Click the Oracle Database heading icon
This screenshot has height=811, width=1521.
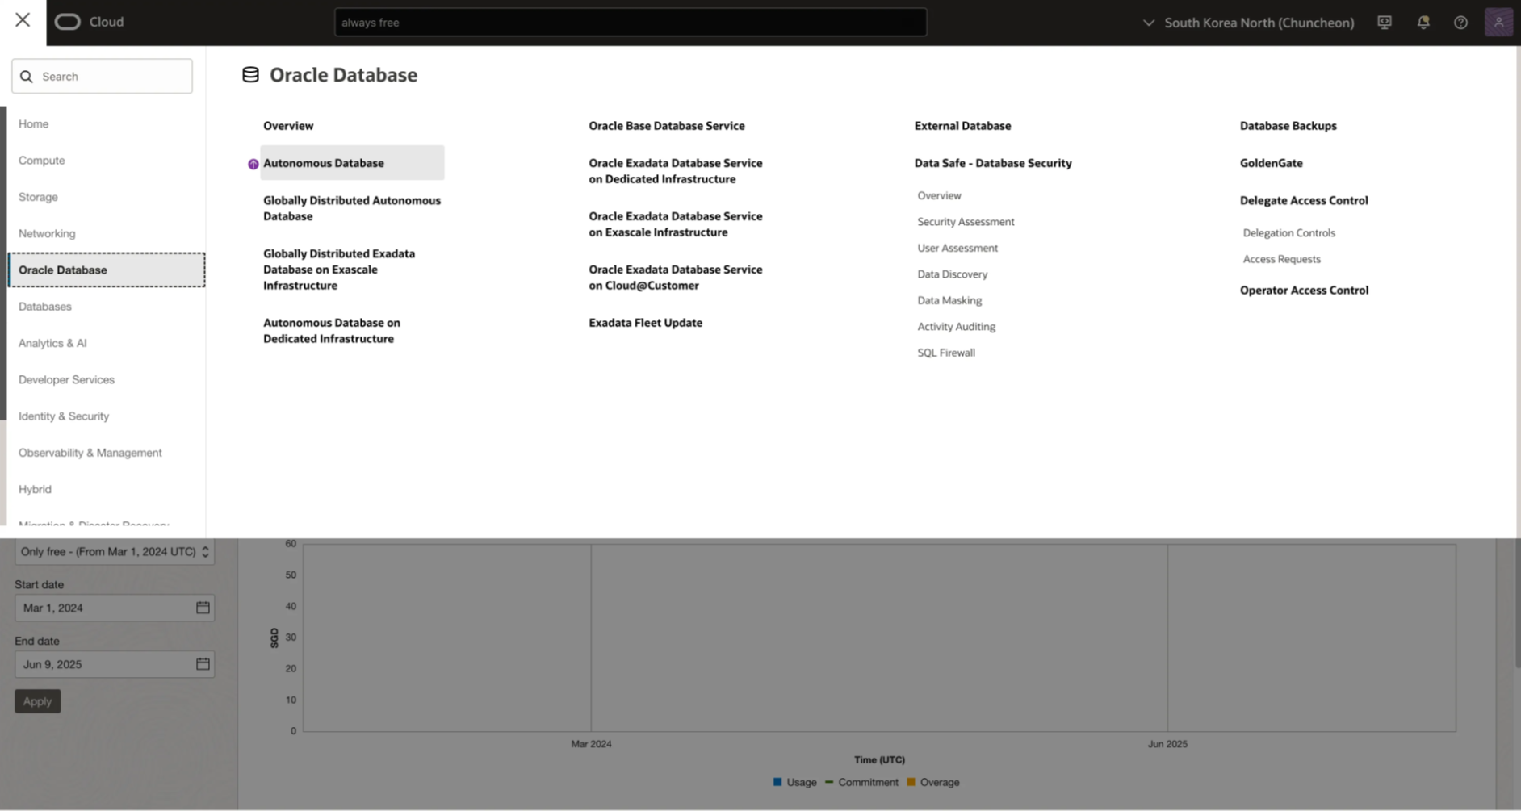click(x=251, y=75)
